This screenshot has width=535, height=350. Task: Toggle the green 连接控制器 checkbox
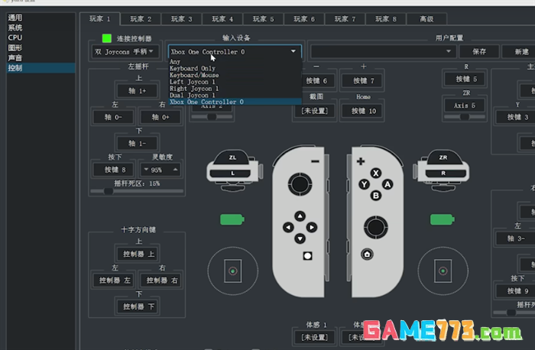[106, 37]
